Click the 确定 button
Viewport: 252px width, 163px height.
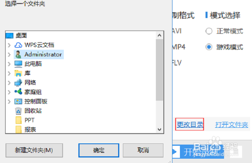(99, 150)
